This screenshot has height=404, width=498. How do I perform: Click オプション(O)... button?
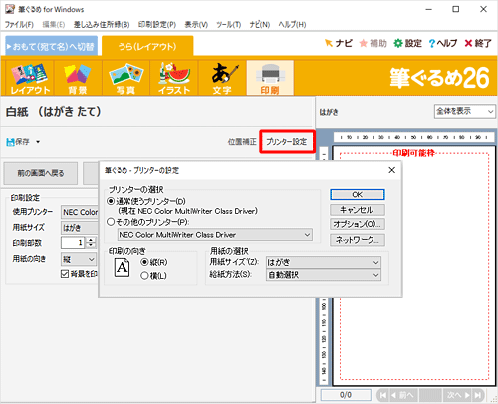pos(358,224)
